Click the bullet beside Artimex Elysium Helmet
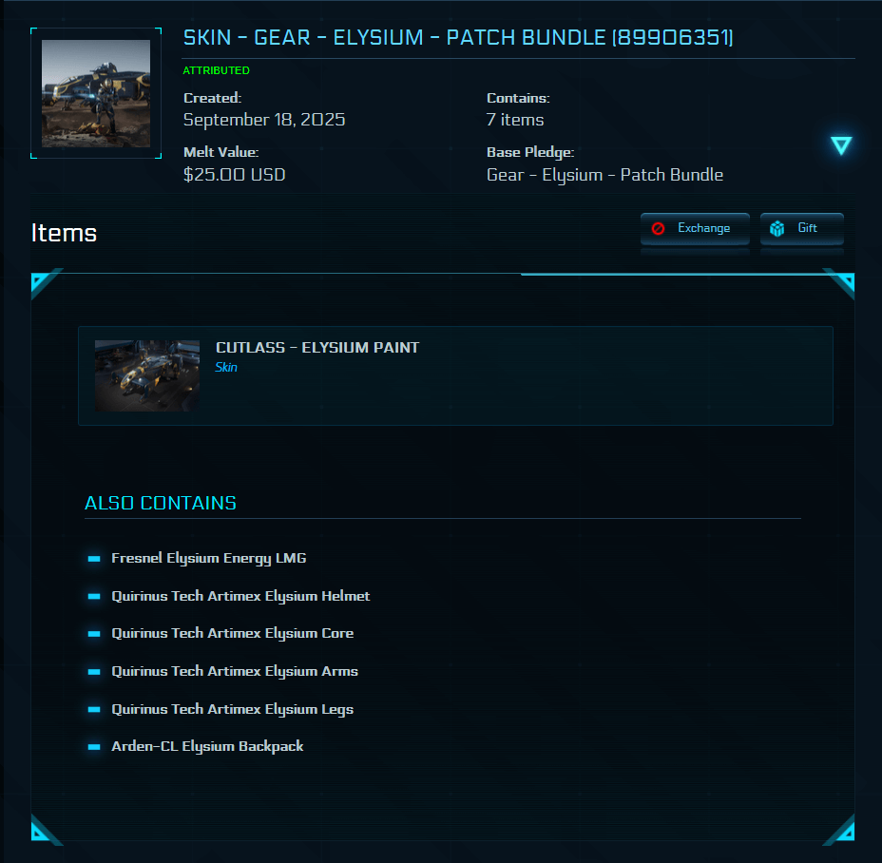 pos(94,597)
